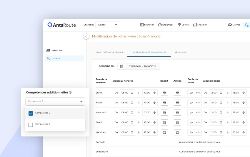Image resolution: width=250 pixels, height=157 pixels.
Task: Open the Clients section
Action: pyautogui.click(x=234, y=25)
